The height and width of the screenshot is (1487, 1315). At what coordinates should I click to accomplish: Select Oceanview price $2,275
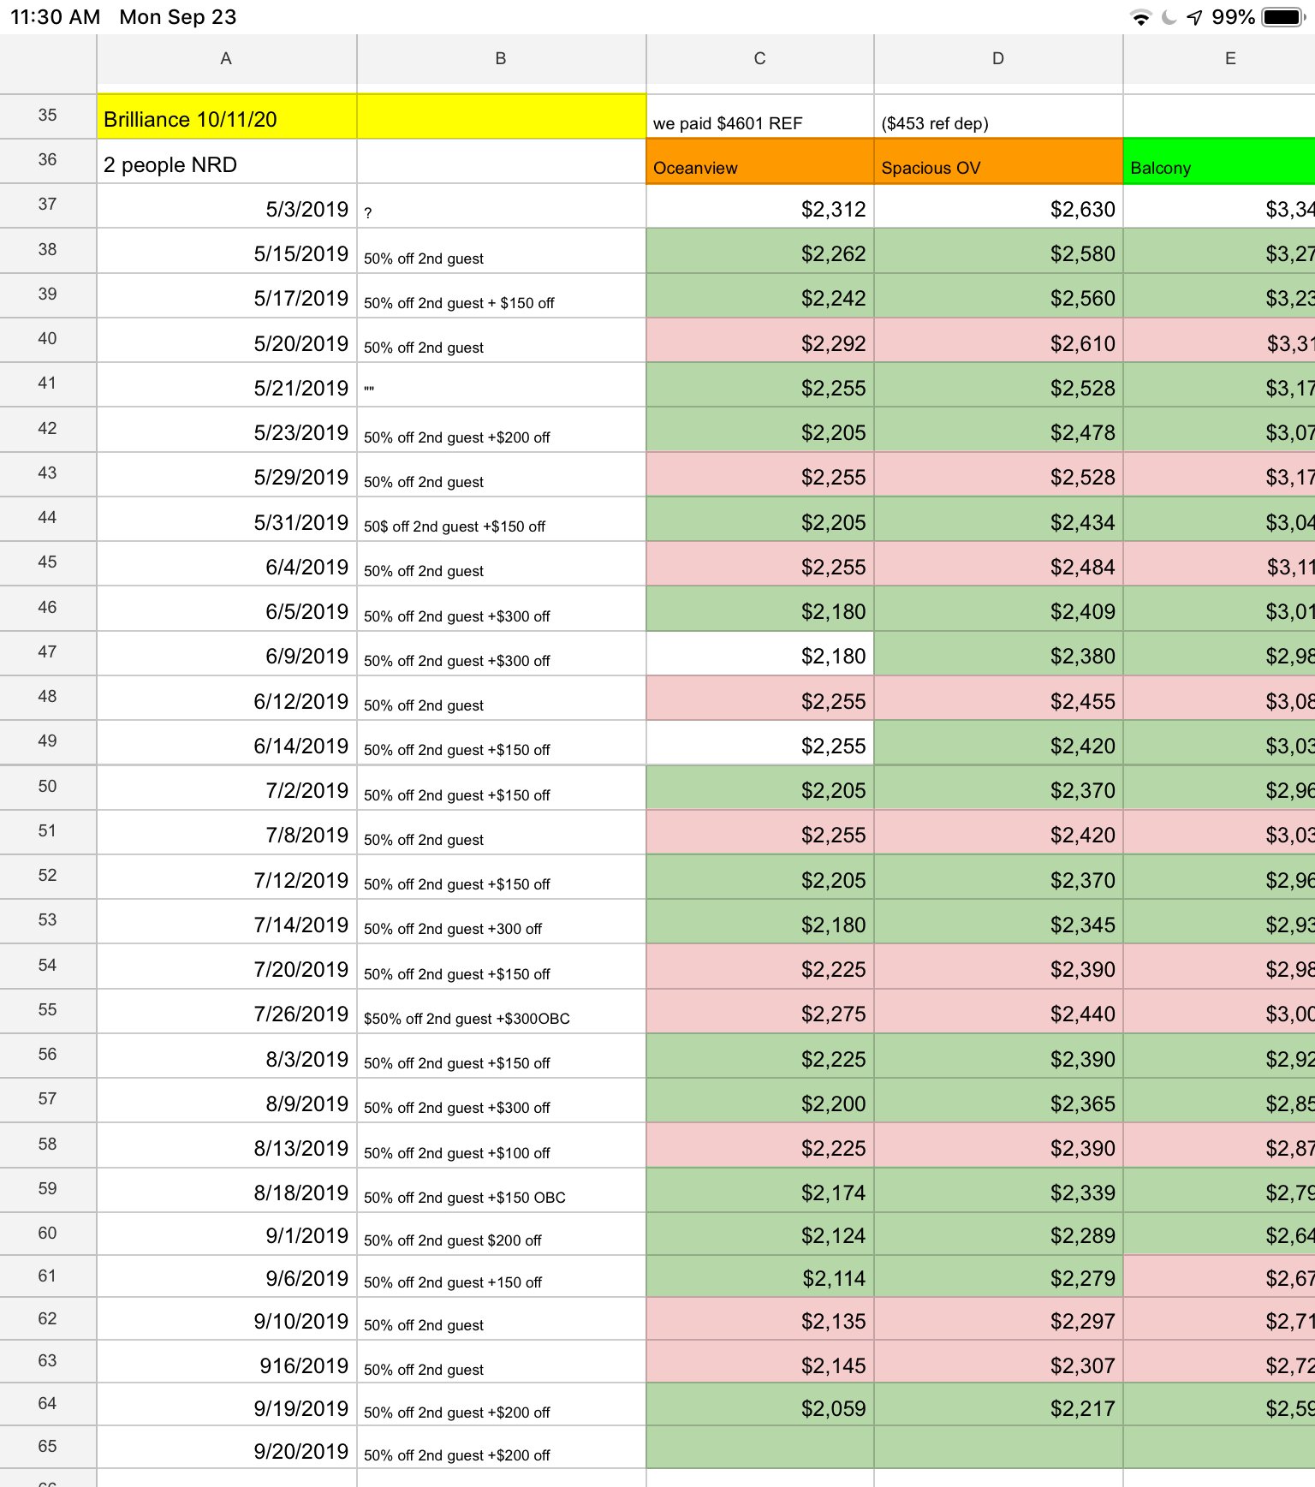tap(760, 1011)
